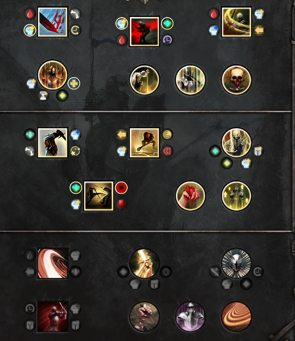This screenshot has height=341, width=295.
Task: Toggle the red double-arrow rewind modifier
Action: coord(167,151)
